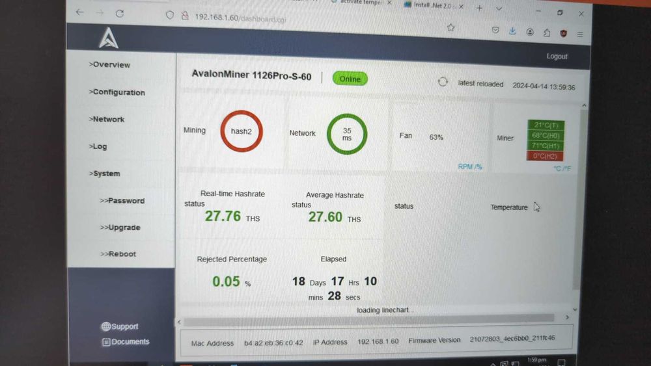Reload the page with the browser refresh icon
This screenshot has width=651, height=366.
tap(120, 14)
